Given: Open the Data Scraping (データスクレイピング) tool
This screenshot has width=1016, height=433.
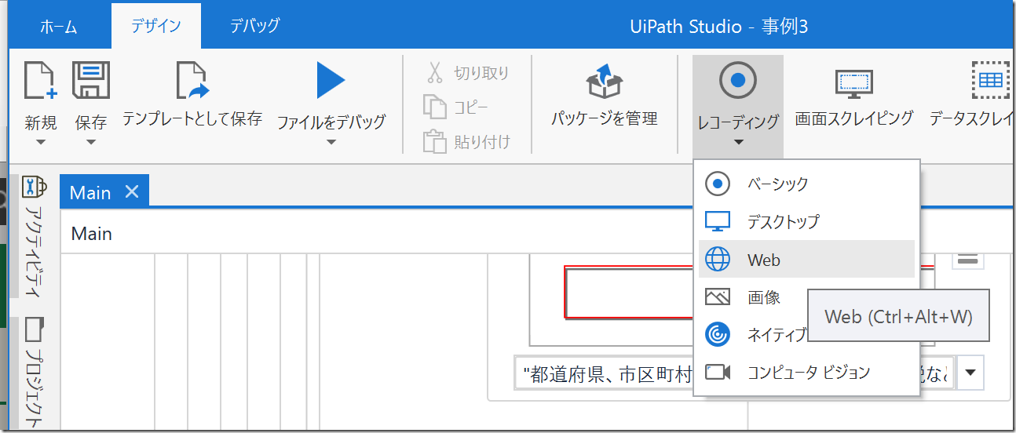Looking at the screenshot, I should [x=989, y=81].
